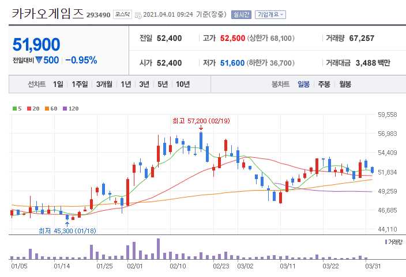Click the 거래량 67,257 value
This screenshot has width=406, height=277.
[x=362, y=38]
